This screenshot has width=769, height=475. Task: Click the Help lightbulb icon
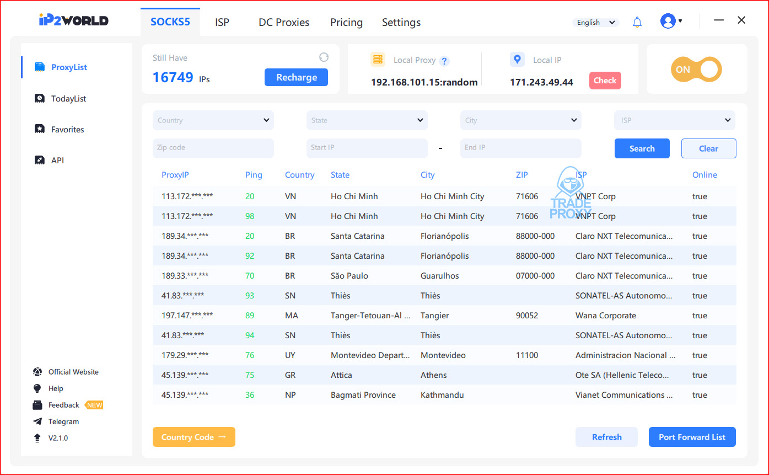37,388
